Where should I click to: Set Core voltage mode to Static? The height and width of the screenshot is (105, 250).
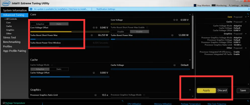(x=59, y=24)
